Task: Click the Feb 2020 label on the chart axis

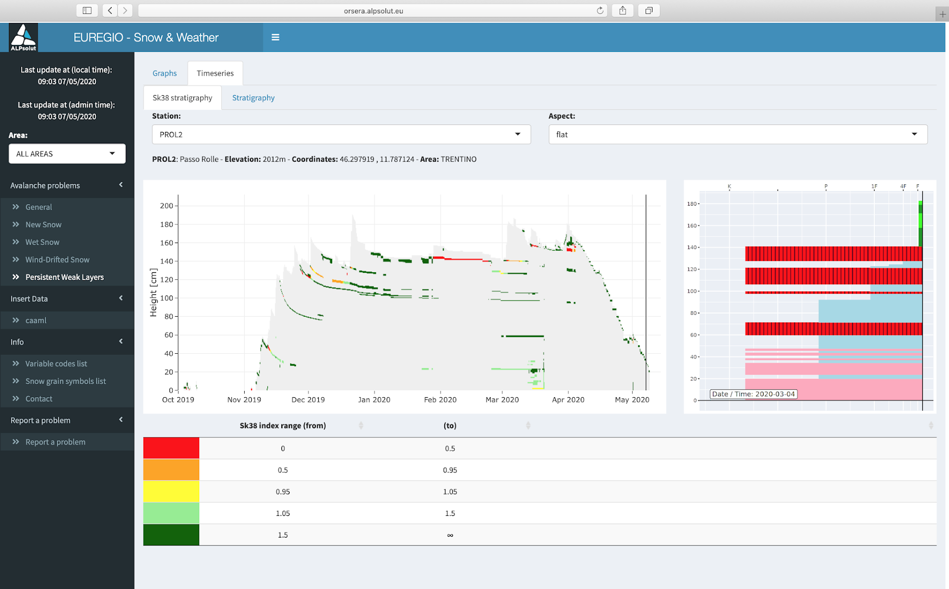Action: coord(440,400)
